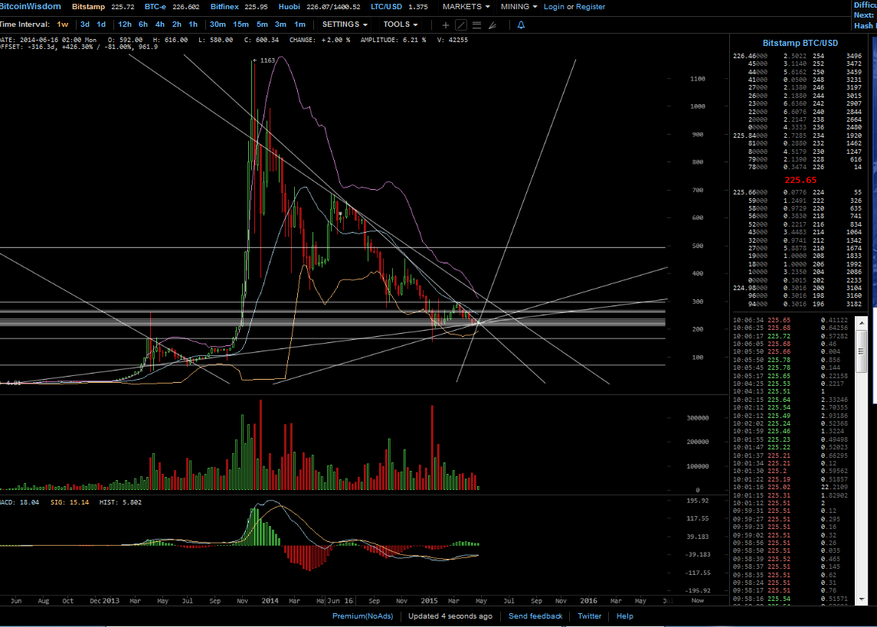Switch to 12h time interval
This screenshot has width=877, height=627.
coord(125,24)
